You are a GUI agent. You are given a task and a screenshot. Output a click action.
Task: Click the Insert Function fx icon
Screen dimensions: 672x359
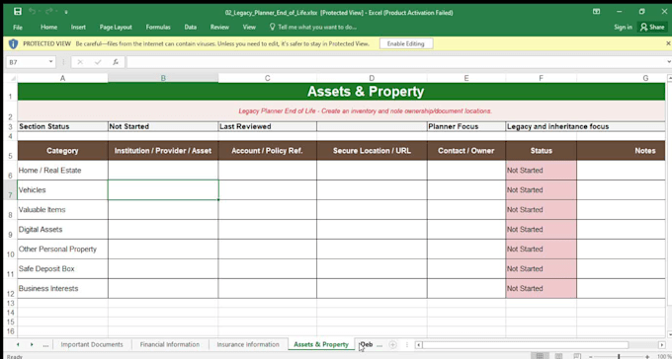(116, 62)
